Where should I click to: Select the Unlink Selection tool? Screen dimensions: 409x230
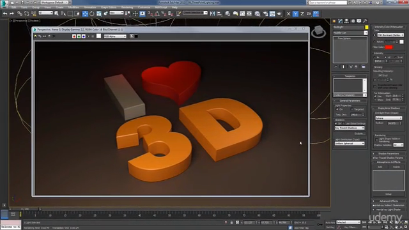[27, 13]
